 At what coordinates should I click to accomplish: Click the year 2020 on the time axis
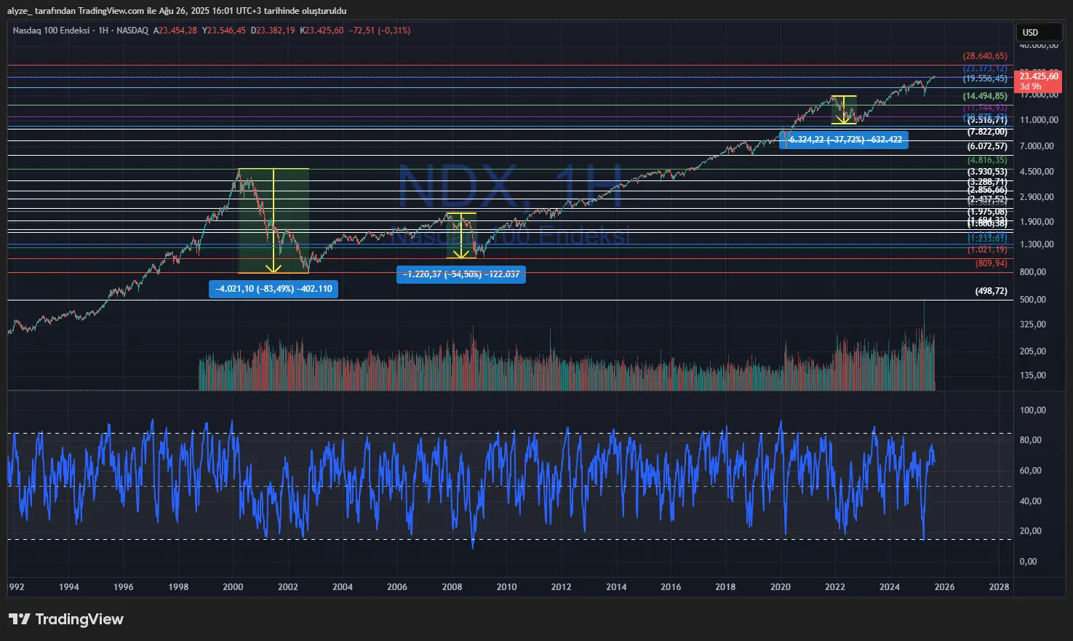point(781,587)
